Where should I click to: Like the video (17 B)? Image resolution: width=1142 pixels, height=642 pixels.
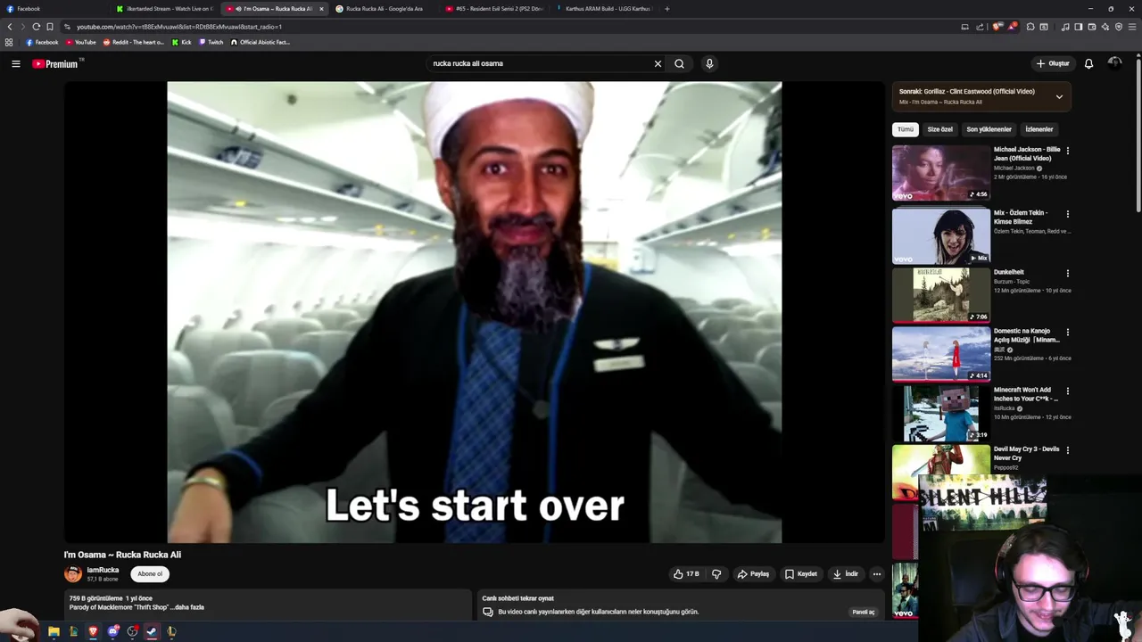click(686, 574)
